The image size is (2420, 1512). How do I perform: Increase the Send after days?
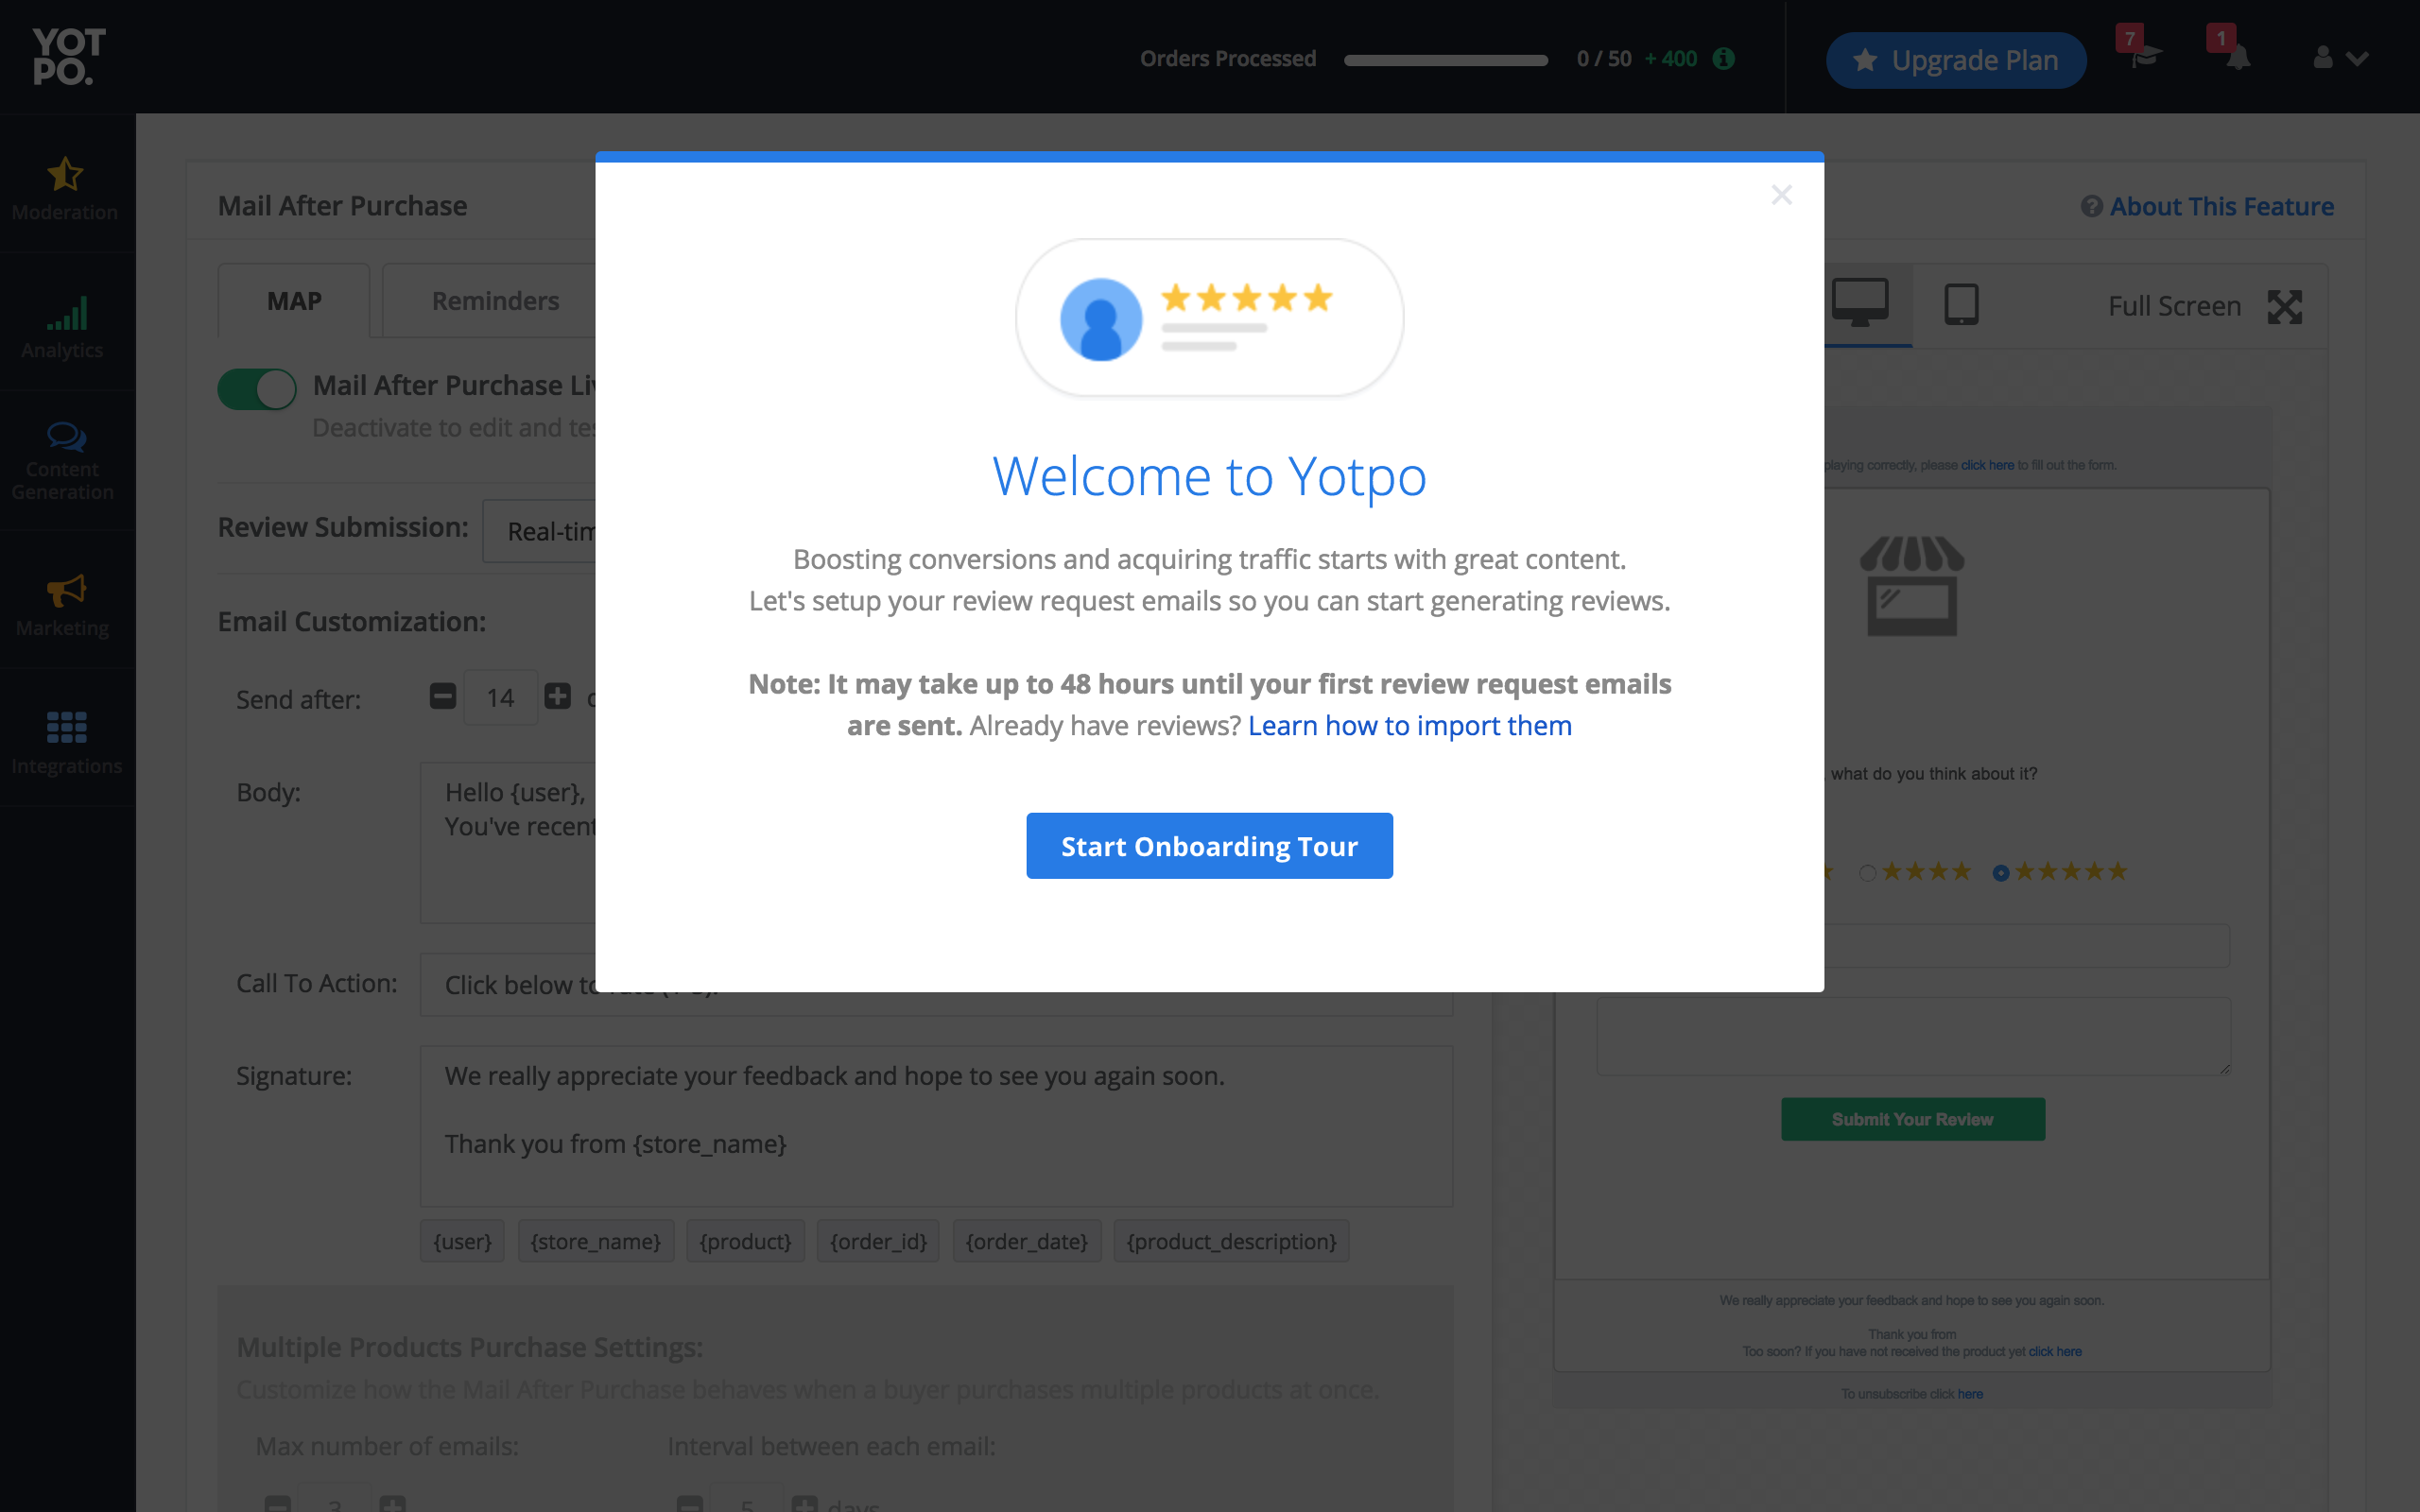[x=558, y=696]
